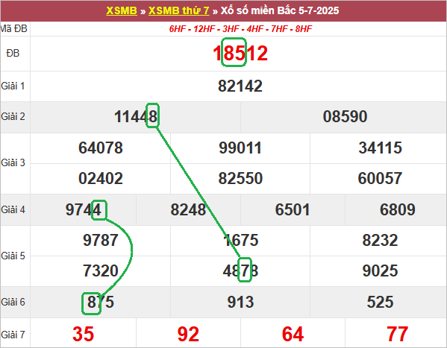Open the XSMB thứ 7 link

click(179, 11)
